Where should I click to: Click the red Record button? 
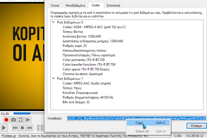pyautogui.click(x=6, y=120)
